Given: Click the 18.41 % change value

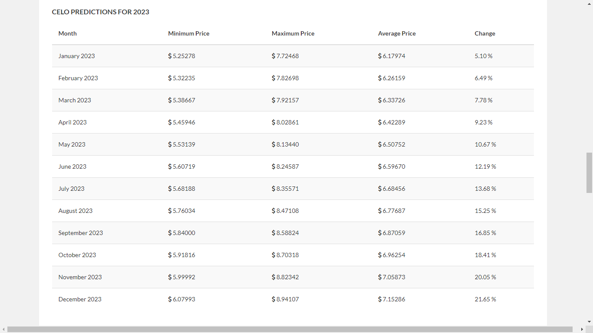Looking at the screenshot, I should [485, 255].
